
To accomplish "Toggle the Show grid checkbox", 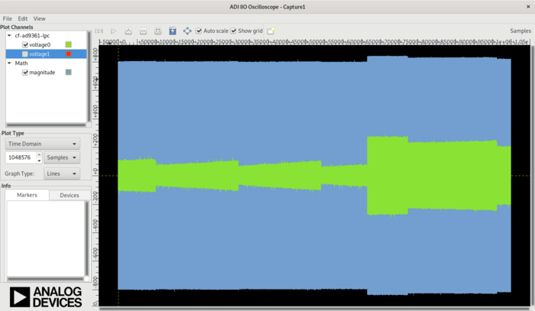I will coord(233,31).
